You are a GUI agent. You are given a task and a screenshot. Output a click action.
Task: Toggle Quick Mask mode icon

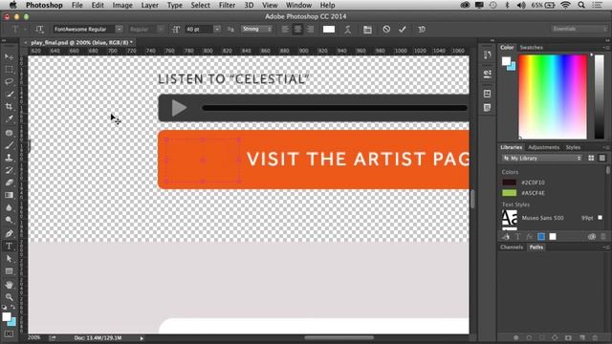point(9,333)
